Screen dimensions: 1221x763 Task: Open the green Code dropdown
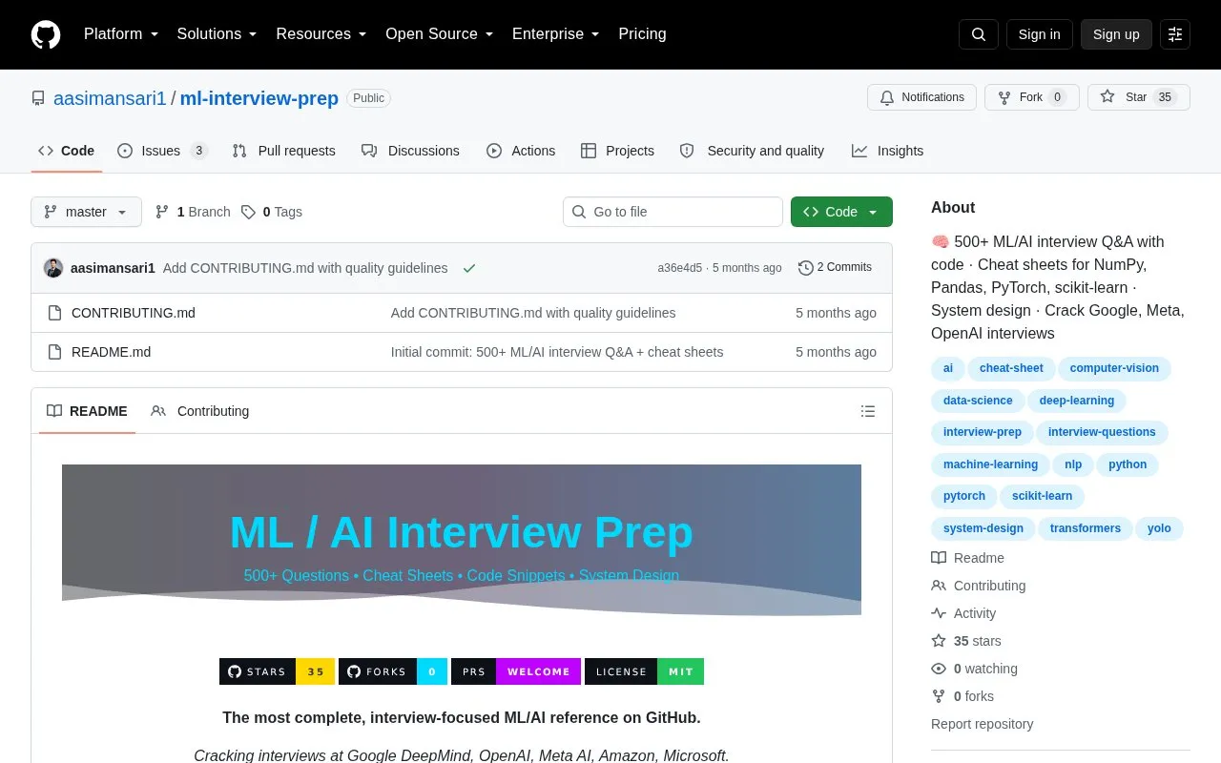(841, 212)
